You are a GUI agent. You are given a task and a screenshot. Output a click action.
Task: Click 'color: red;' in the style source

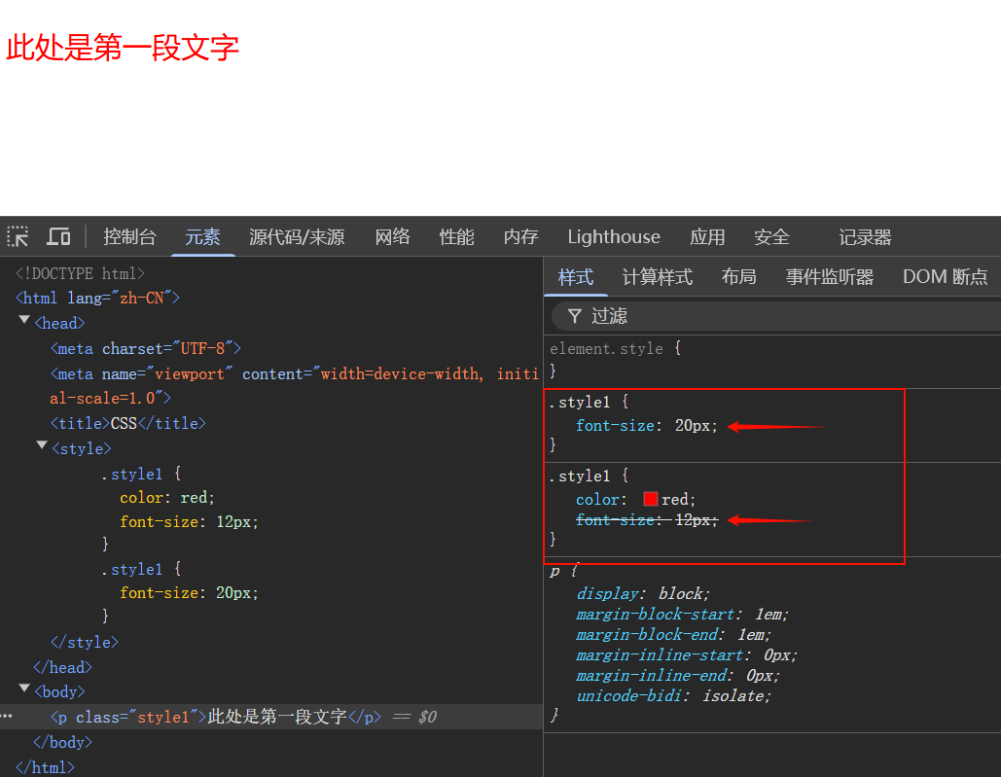(167, 498)
